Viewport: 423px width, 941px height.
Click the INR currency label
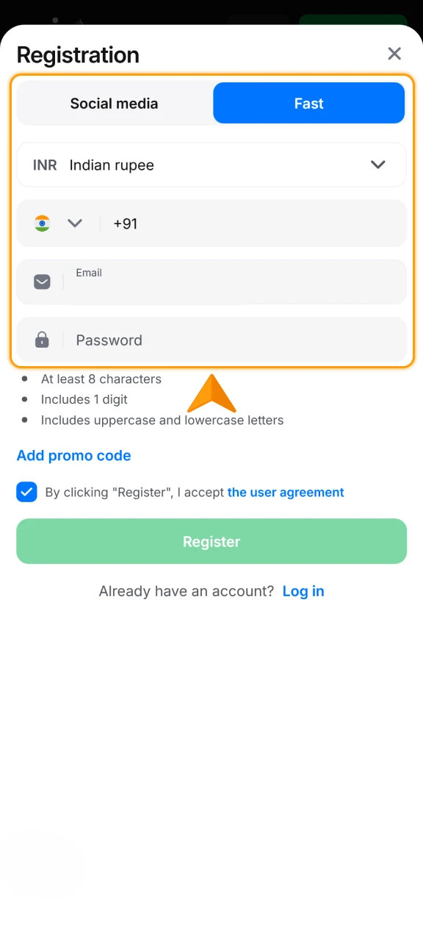click(44, 165)
